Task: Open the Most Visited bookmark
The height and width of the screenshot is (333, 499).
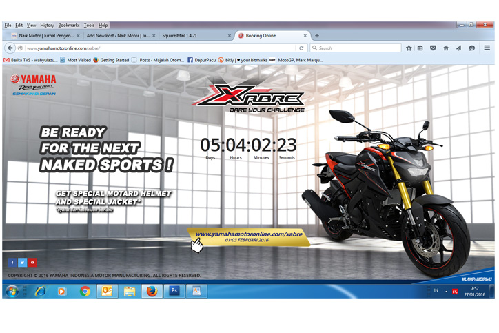Action: [x=75, y=60]
